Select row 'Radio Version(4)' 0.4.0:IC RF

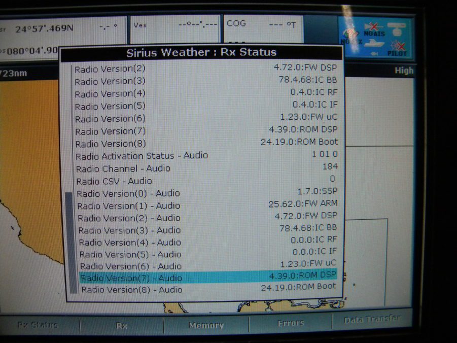pyautogui.click(x=205, y=93)
